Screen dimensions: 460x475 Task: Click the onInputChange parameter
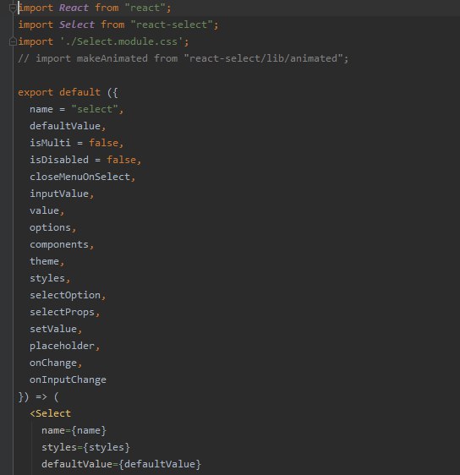[68, 379]
